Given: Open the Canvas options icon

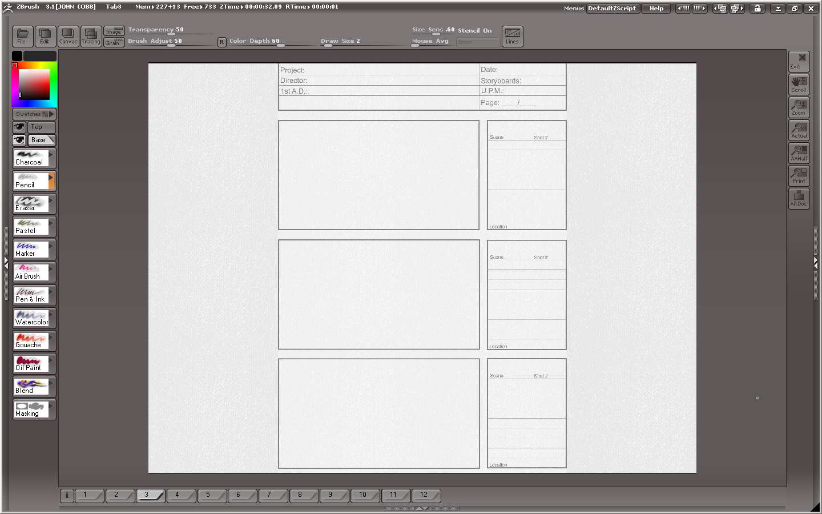Looking at the screenshot, I should pos(68,36).
